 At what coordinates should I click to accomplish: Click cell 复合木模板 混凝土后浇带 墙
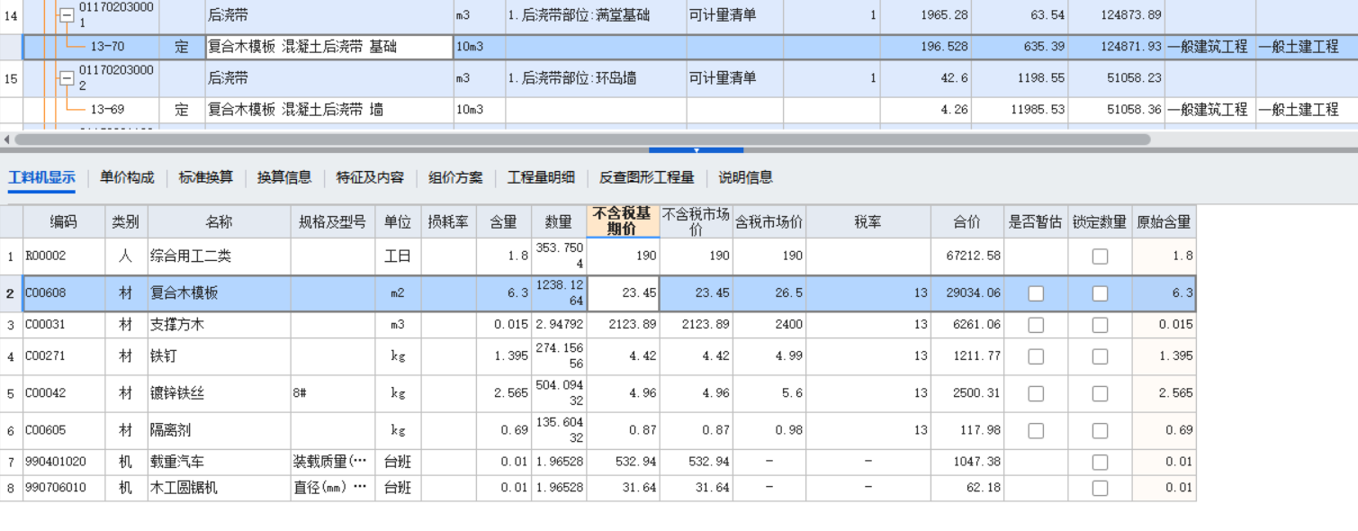pyautogui.click(x=329, y=110)
